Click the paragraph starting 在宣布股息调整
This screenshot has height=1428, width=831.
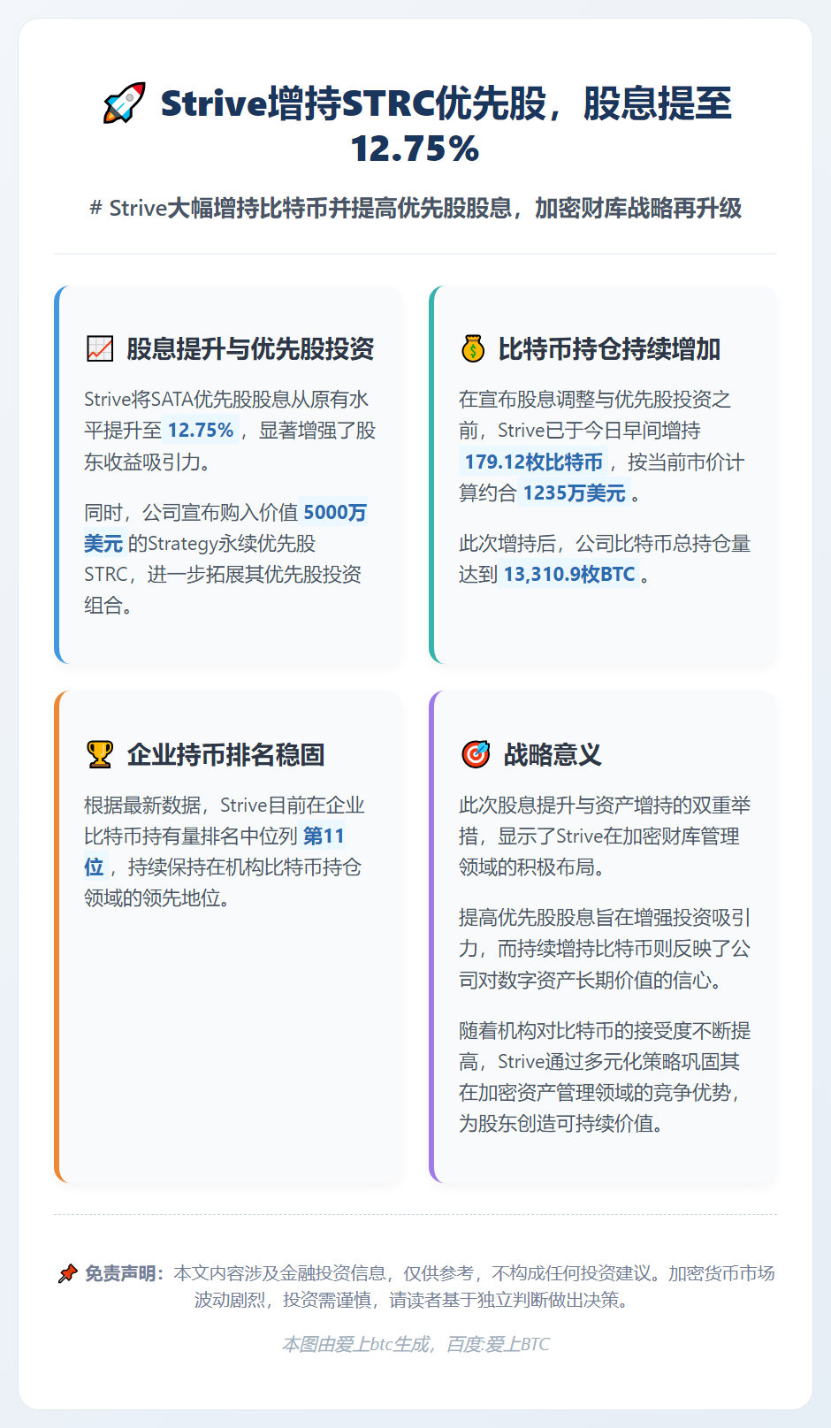605,447
